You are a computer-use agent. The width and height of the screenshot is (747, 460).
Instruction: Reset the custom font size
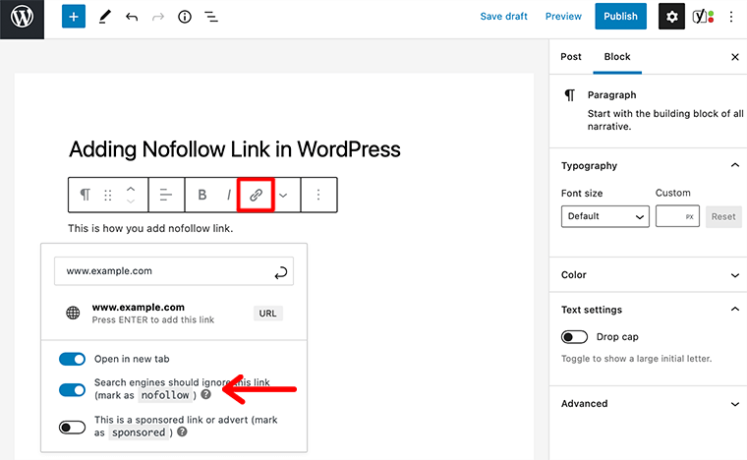(x=723, y=216)
